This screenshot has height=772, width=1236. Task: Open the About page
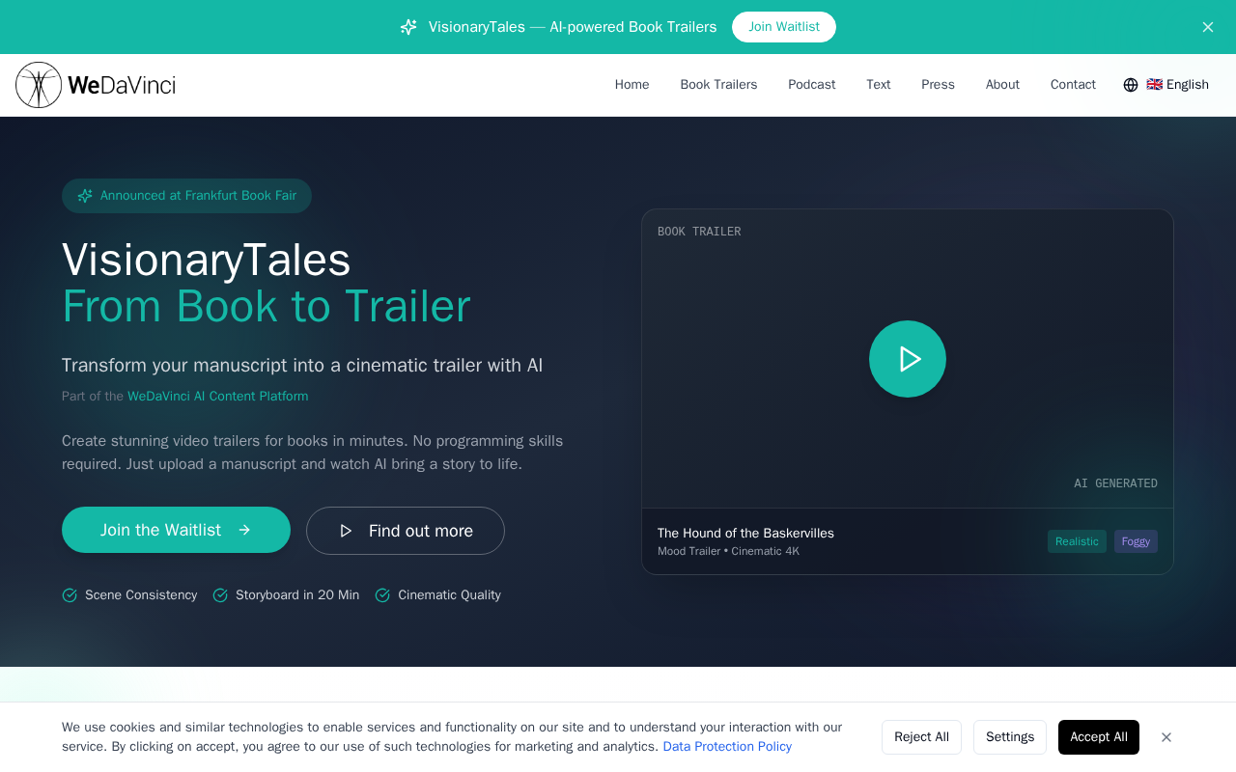click(x=1002, y=85)
